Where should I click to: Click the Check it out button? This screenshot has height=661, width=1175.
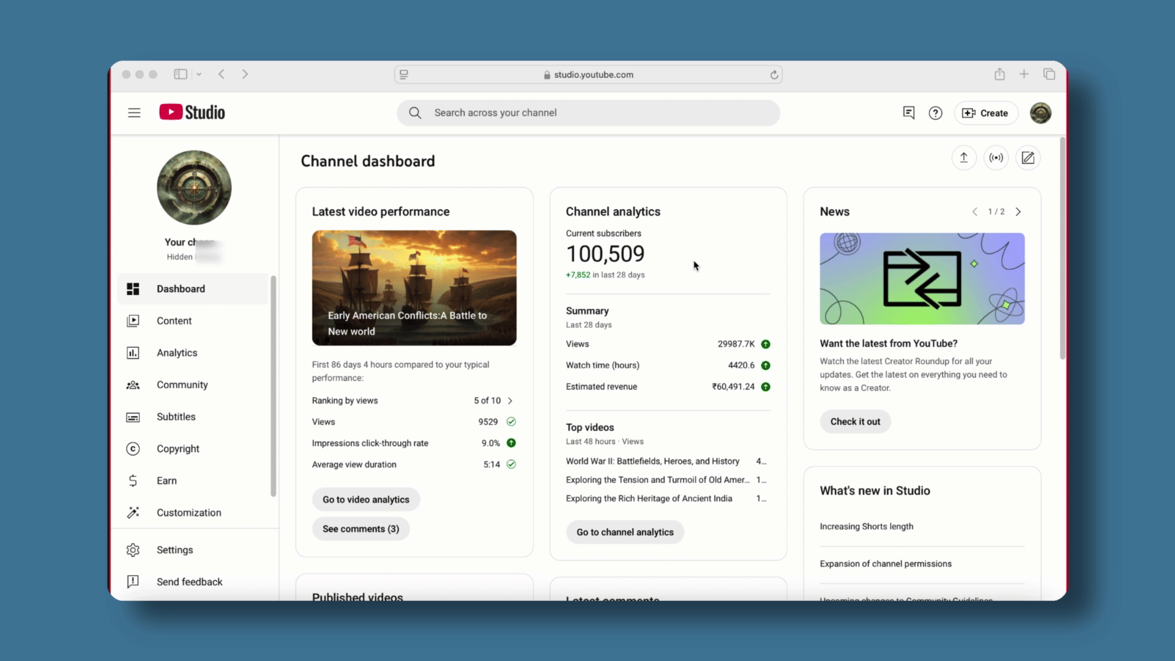pos(855,422)
